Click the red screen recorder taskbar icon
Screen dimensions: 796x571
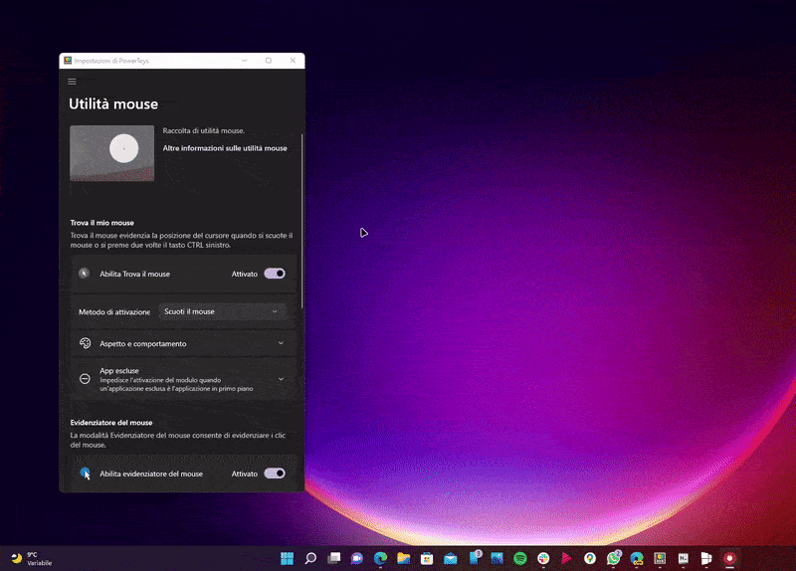point(730,559)
